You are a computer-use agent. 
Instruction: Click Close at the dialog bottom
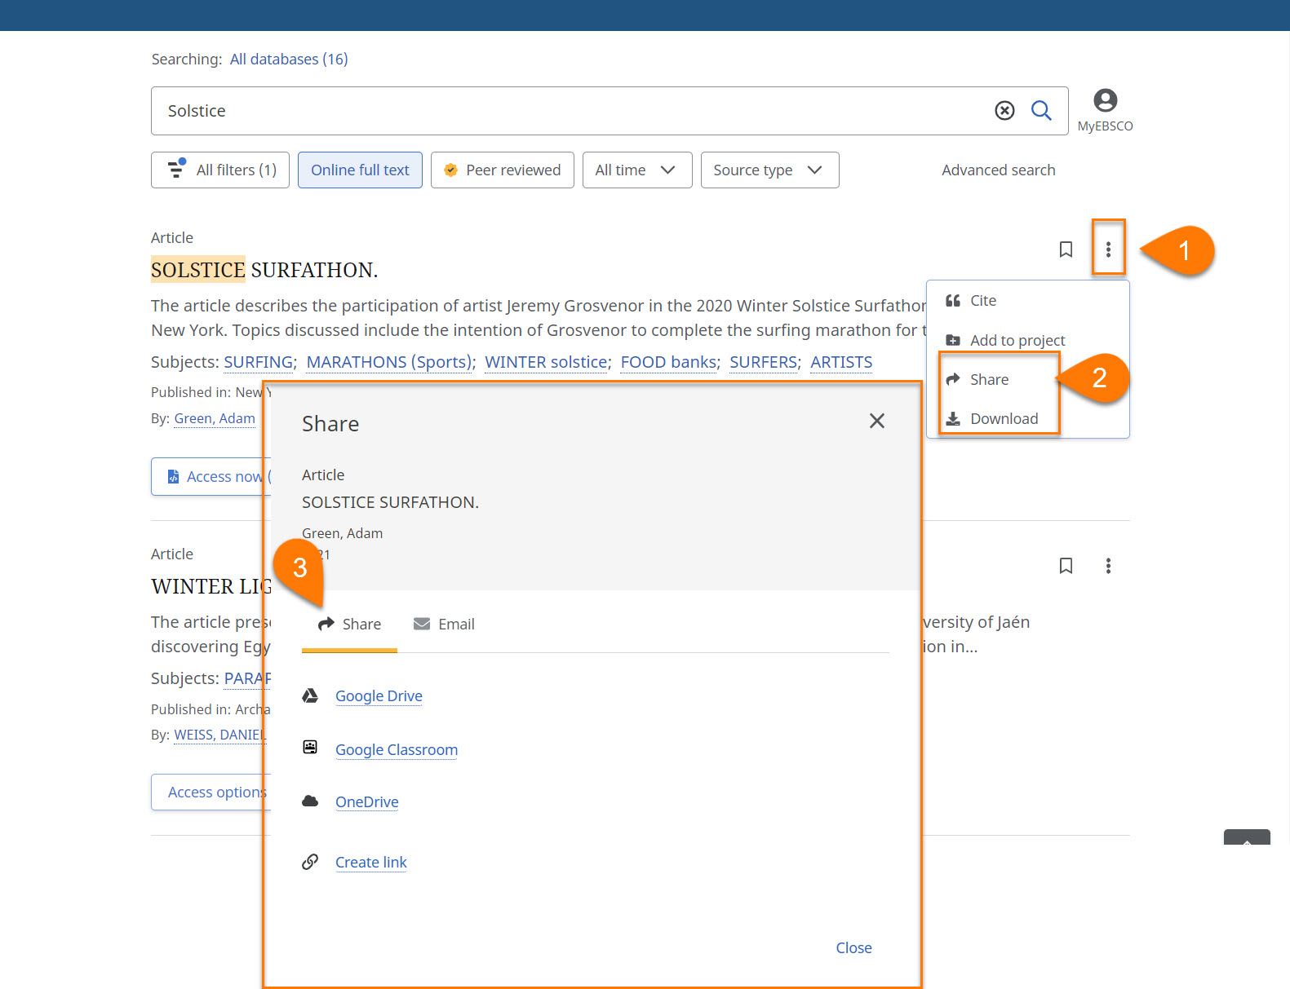click(853, 947)
